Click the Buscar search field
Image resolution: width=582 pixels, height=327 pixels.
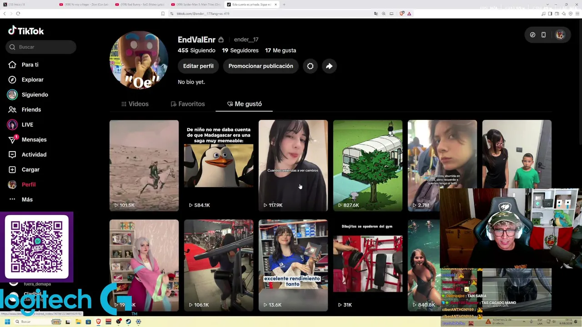pyautogui.click(x=41, y=47)
